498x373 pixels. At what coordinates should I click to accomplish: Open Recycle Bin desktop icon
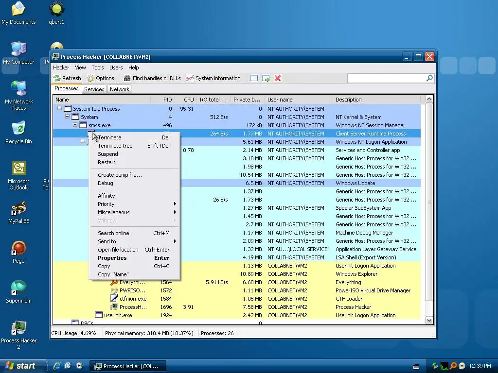point(19,133)
